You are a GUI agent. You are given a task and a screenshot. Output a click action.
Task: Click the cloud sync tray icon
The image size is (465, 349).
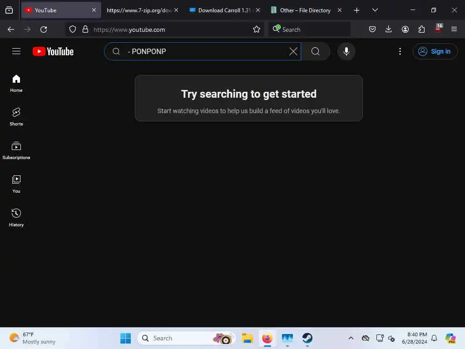point(366,338)
